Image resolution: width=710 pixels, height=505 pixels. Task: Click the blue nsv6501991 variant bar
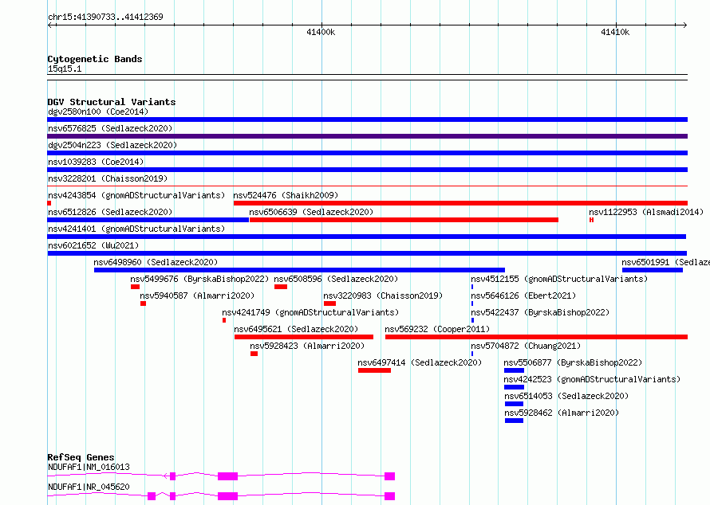(x=653, y=270)
